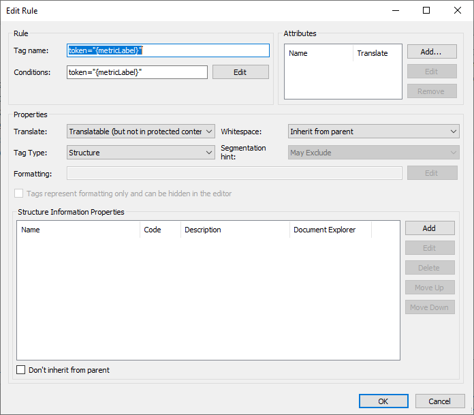Click the Conditions text field

click(137, 72)
